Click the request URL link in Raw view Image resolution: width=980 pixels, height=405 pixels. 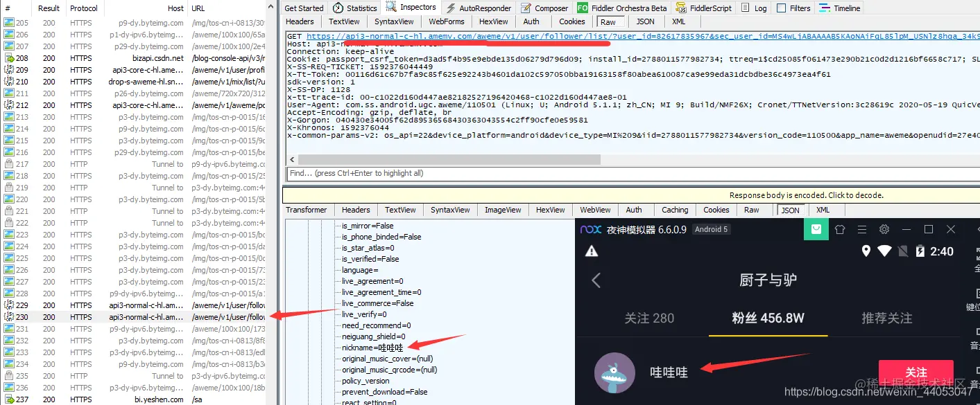point(643,36)
